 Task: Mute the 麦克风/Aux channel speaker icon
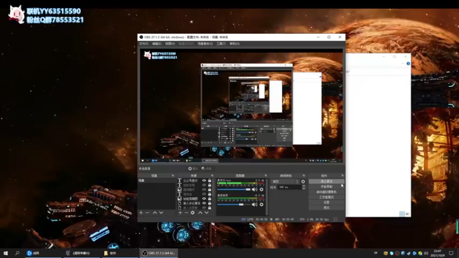click(x=254, y=190)
